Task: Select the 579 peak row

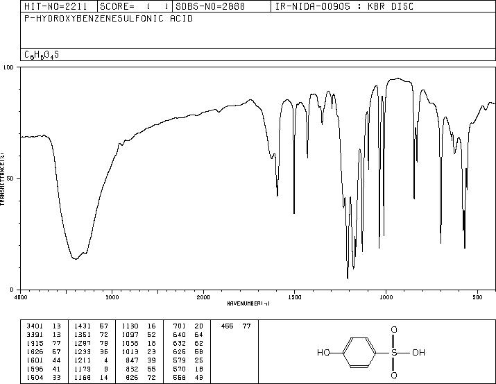Action: coord(188,360)
